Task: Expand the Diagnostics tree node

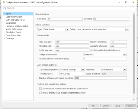Action: coord(4,23)
